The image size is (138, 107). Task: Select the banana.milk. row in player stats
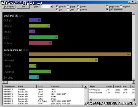coord(112,93)
